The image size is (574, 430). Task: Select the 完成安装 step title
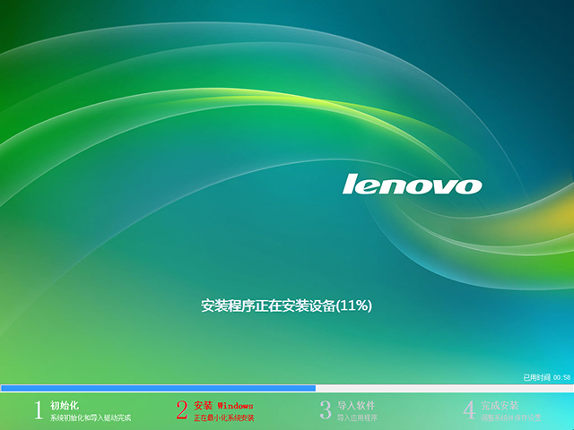coord(500,405)
